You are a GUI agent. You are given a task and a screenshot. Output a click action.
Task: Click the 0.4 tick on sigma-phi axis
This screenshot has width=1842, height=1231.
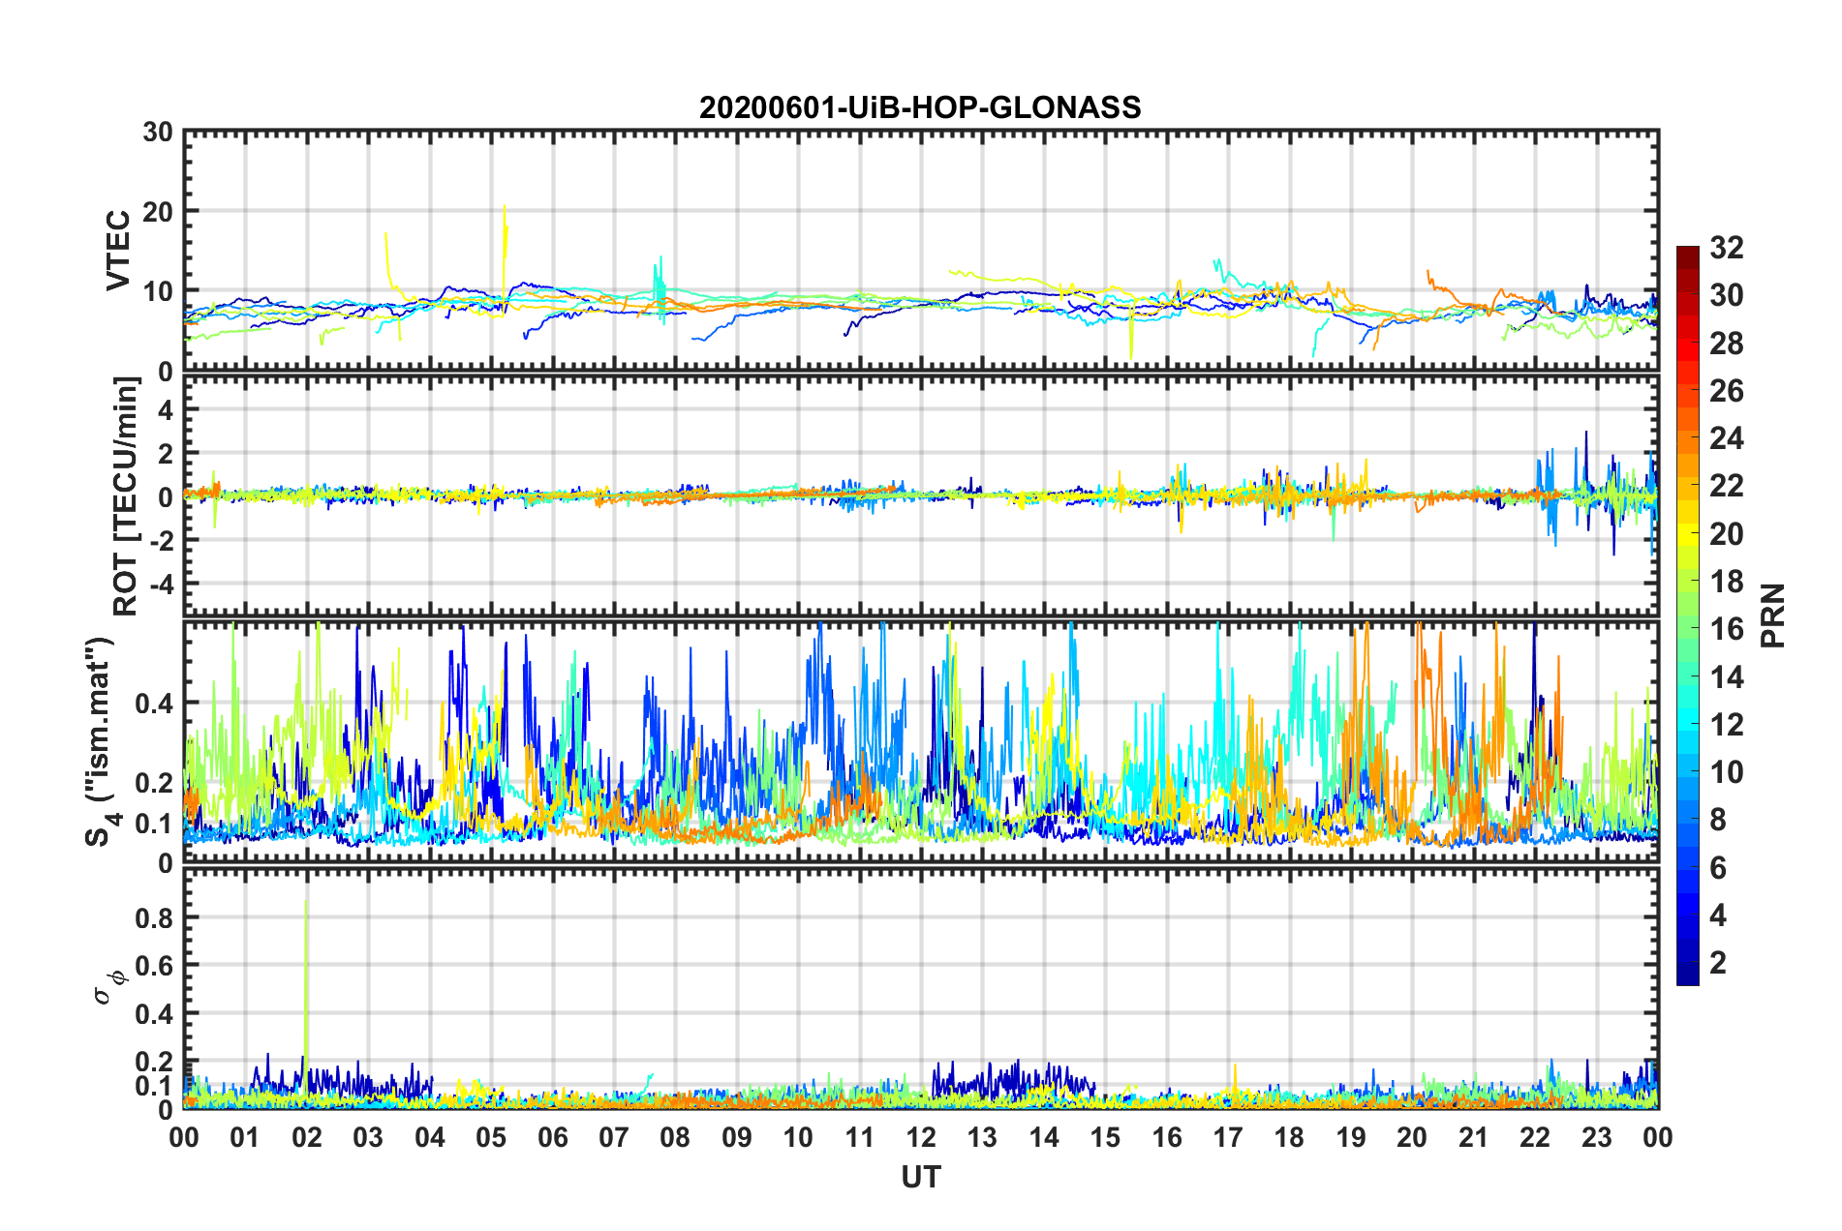155,1014
